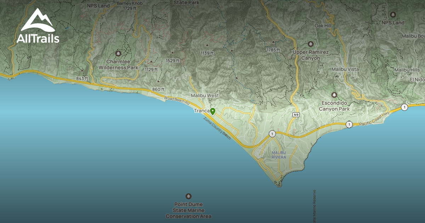
Task: Click the NPS Land label near Malibu Bowl
Action: [393, 23]
